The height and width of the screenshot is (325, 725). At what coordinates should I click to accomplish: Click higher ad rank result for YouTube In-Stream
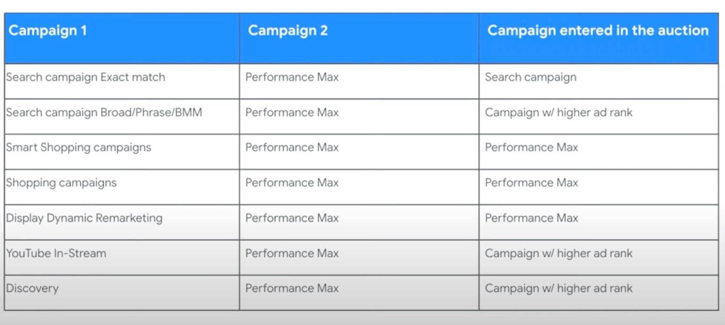point(558,253)
